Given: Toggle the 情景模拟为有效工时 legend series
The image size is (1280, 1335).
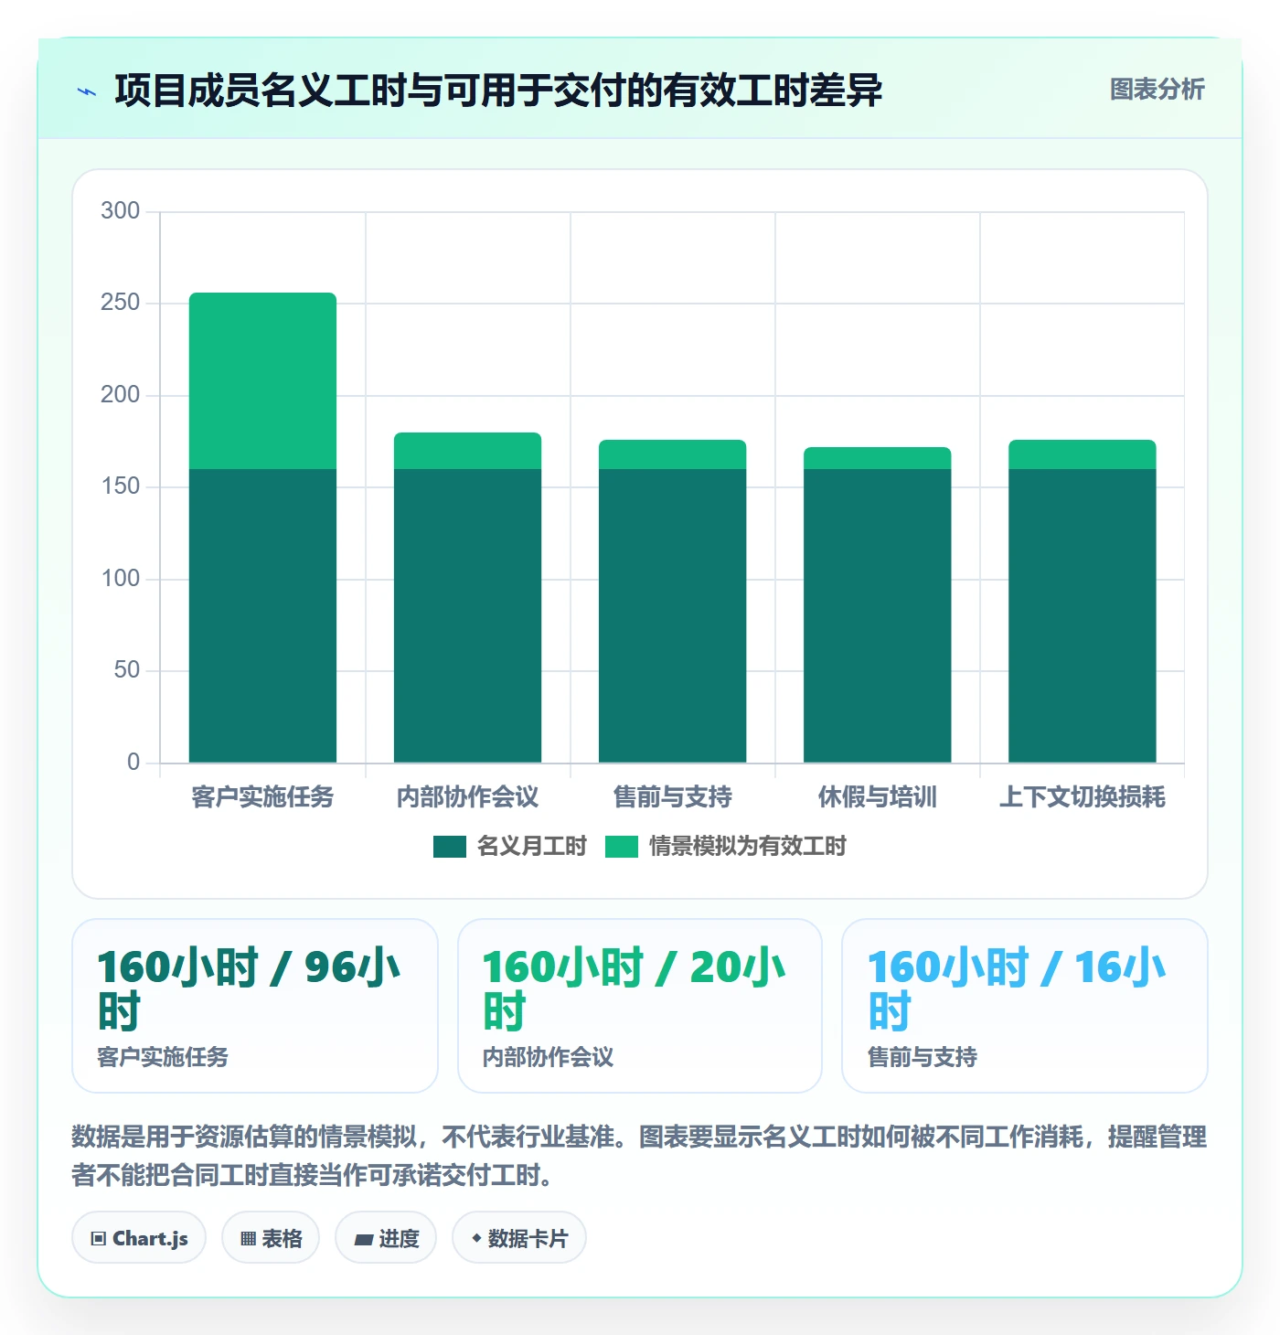Looking at the screenshot, I should pos(726,846).
